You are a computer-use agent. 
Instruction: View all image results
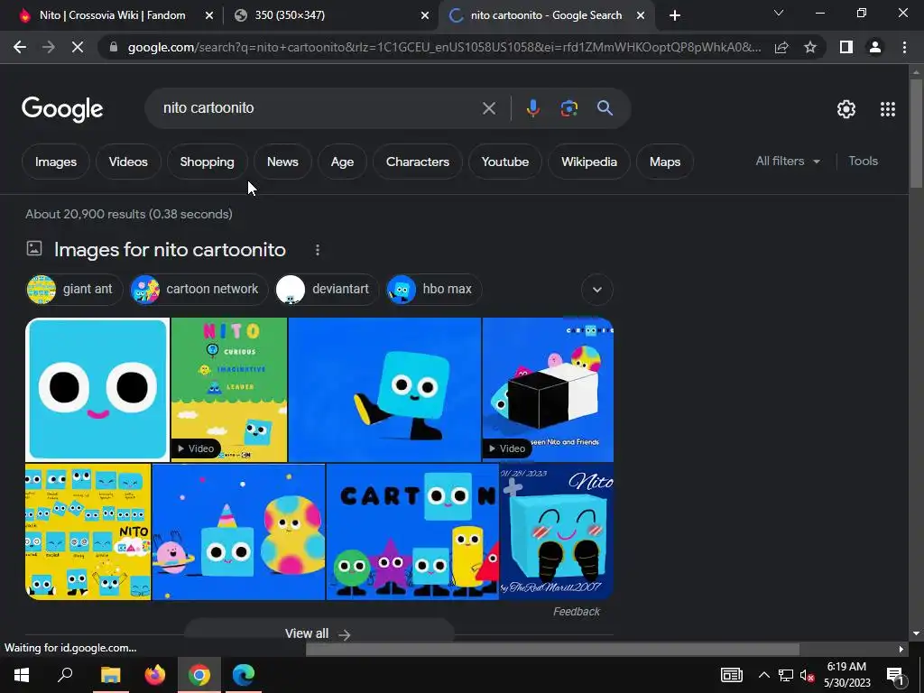319,633
